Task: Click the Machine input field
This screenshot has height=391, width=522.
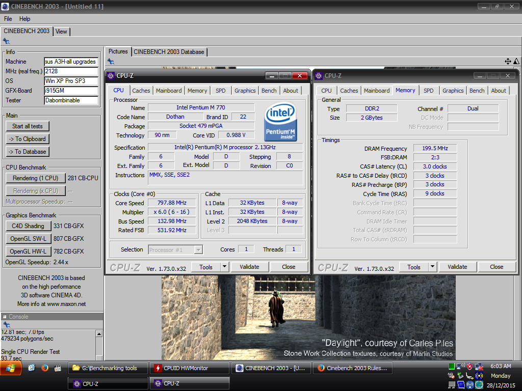Action: click(71, 62)
